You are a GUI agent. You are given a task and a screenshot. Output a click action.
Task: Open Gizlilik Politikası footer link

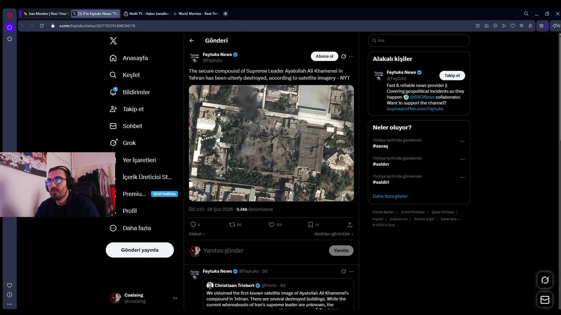coord(413,212)
